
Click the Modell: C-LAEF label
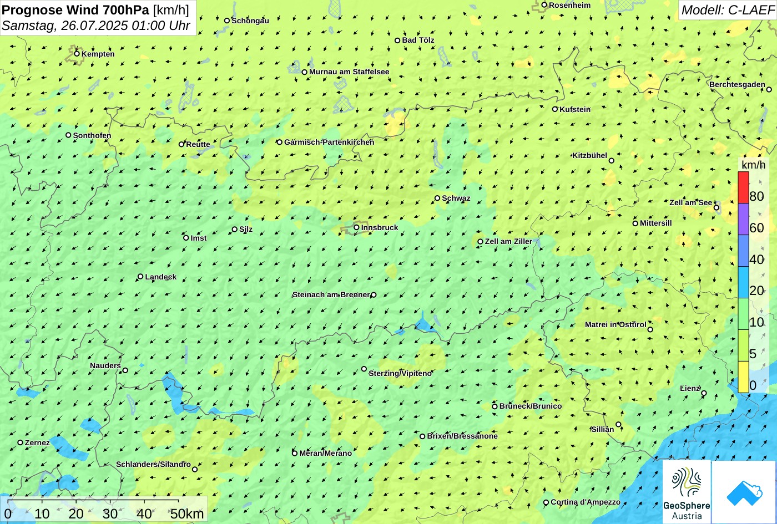click(x=728, y=10)
